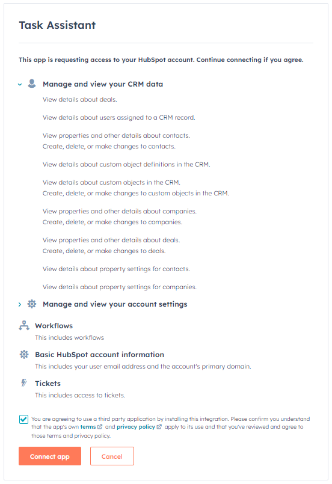Collapse the Manage and view CRM data chevron
Image resolution: width=332 pixels, height=484 pixels.
point(20,84)
